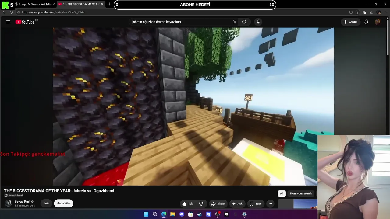Select the All filter chip
The height and width of the screenshot is (219, 390).
[x=282, y=193]
